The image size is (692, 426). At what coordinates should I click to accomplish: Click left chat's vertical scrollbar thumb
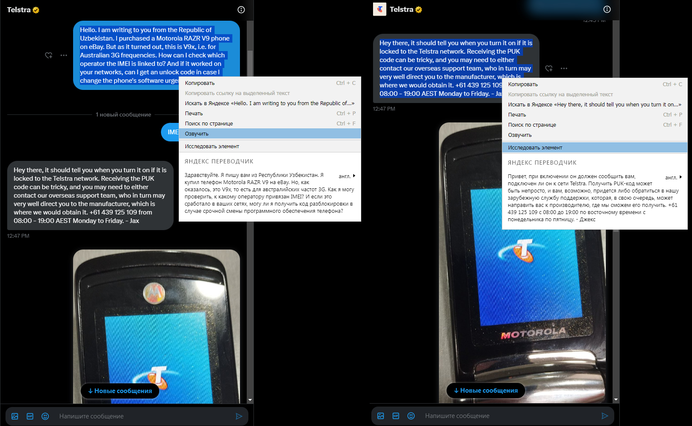(250, 63)
